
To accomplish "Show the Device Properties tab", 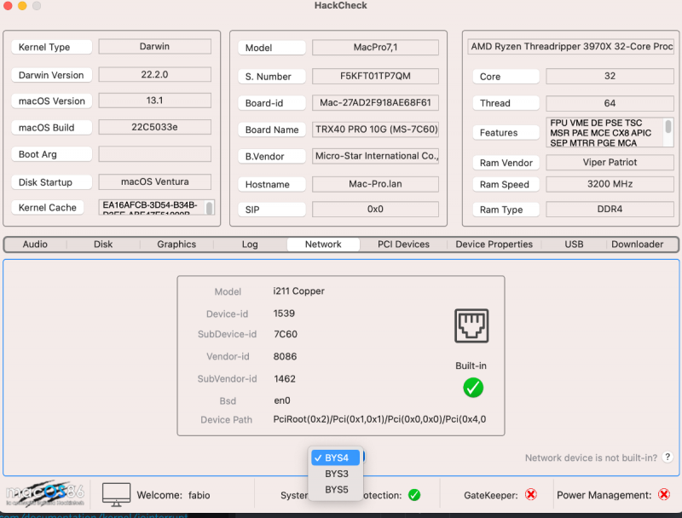I will coord(494,245).
